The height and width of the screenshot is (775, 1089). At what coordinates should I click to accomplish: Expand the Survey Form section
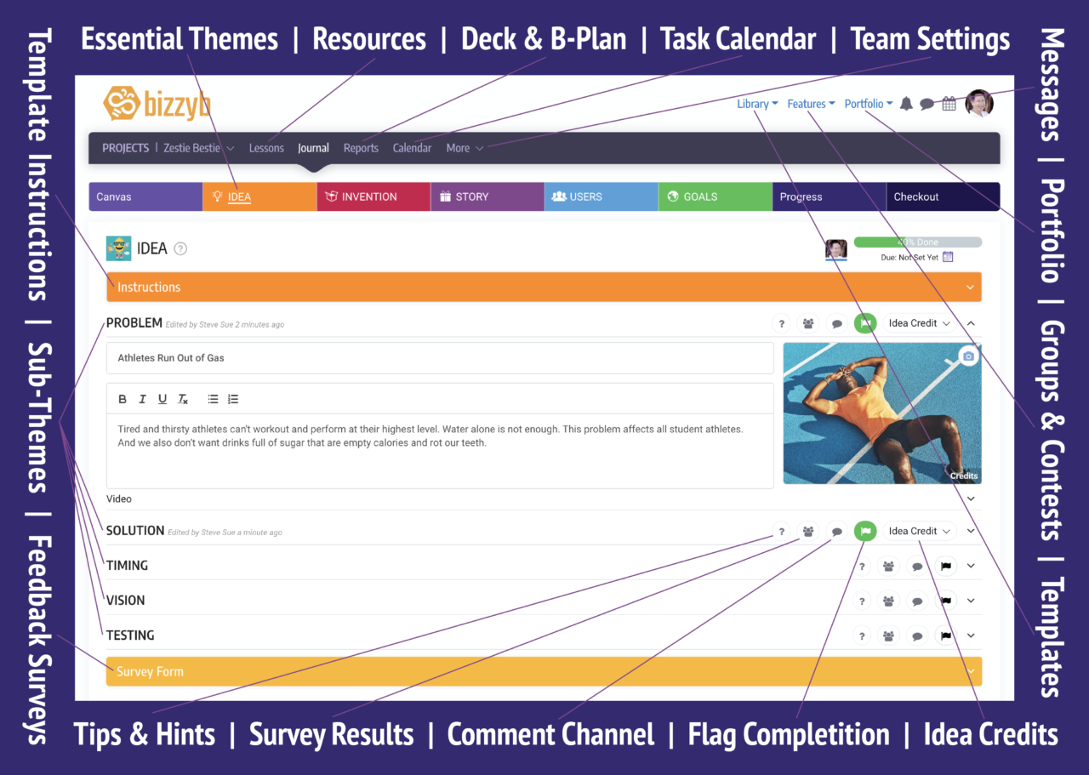click(x=544, y=671)
